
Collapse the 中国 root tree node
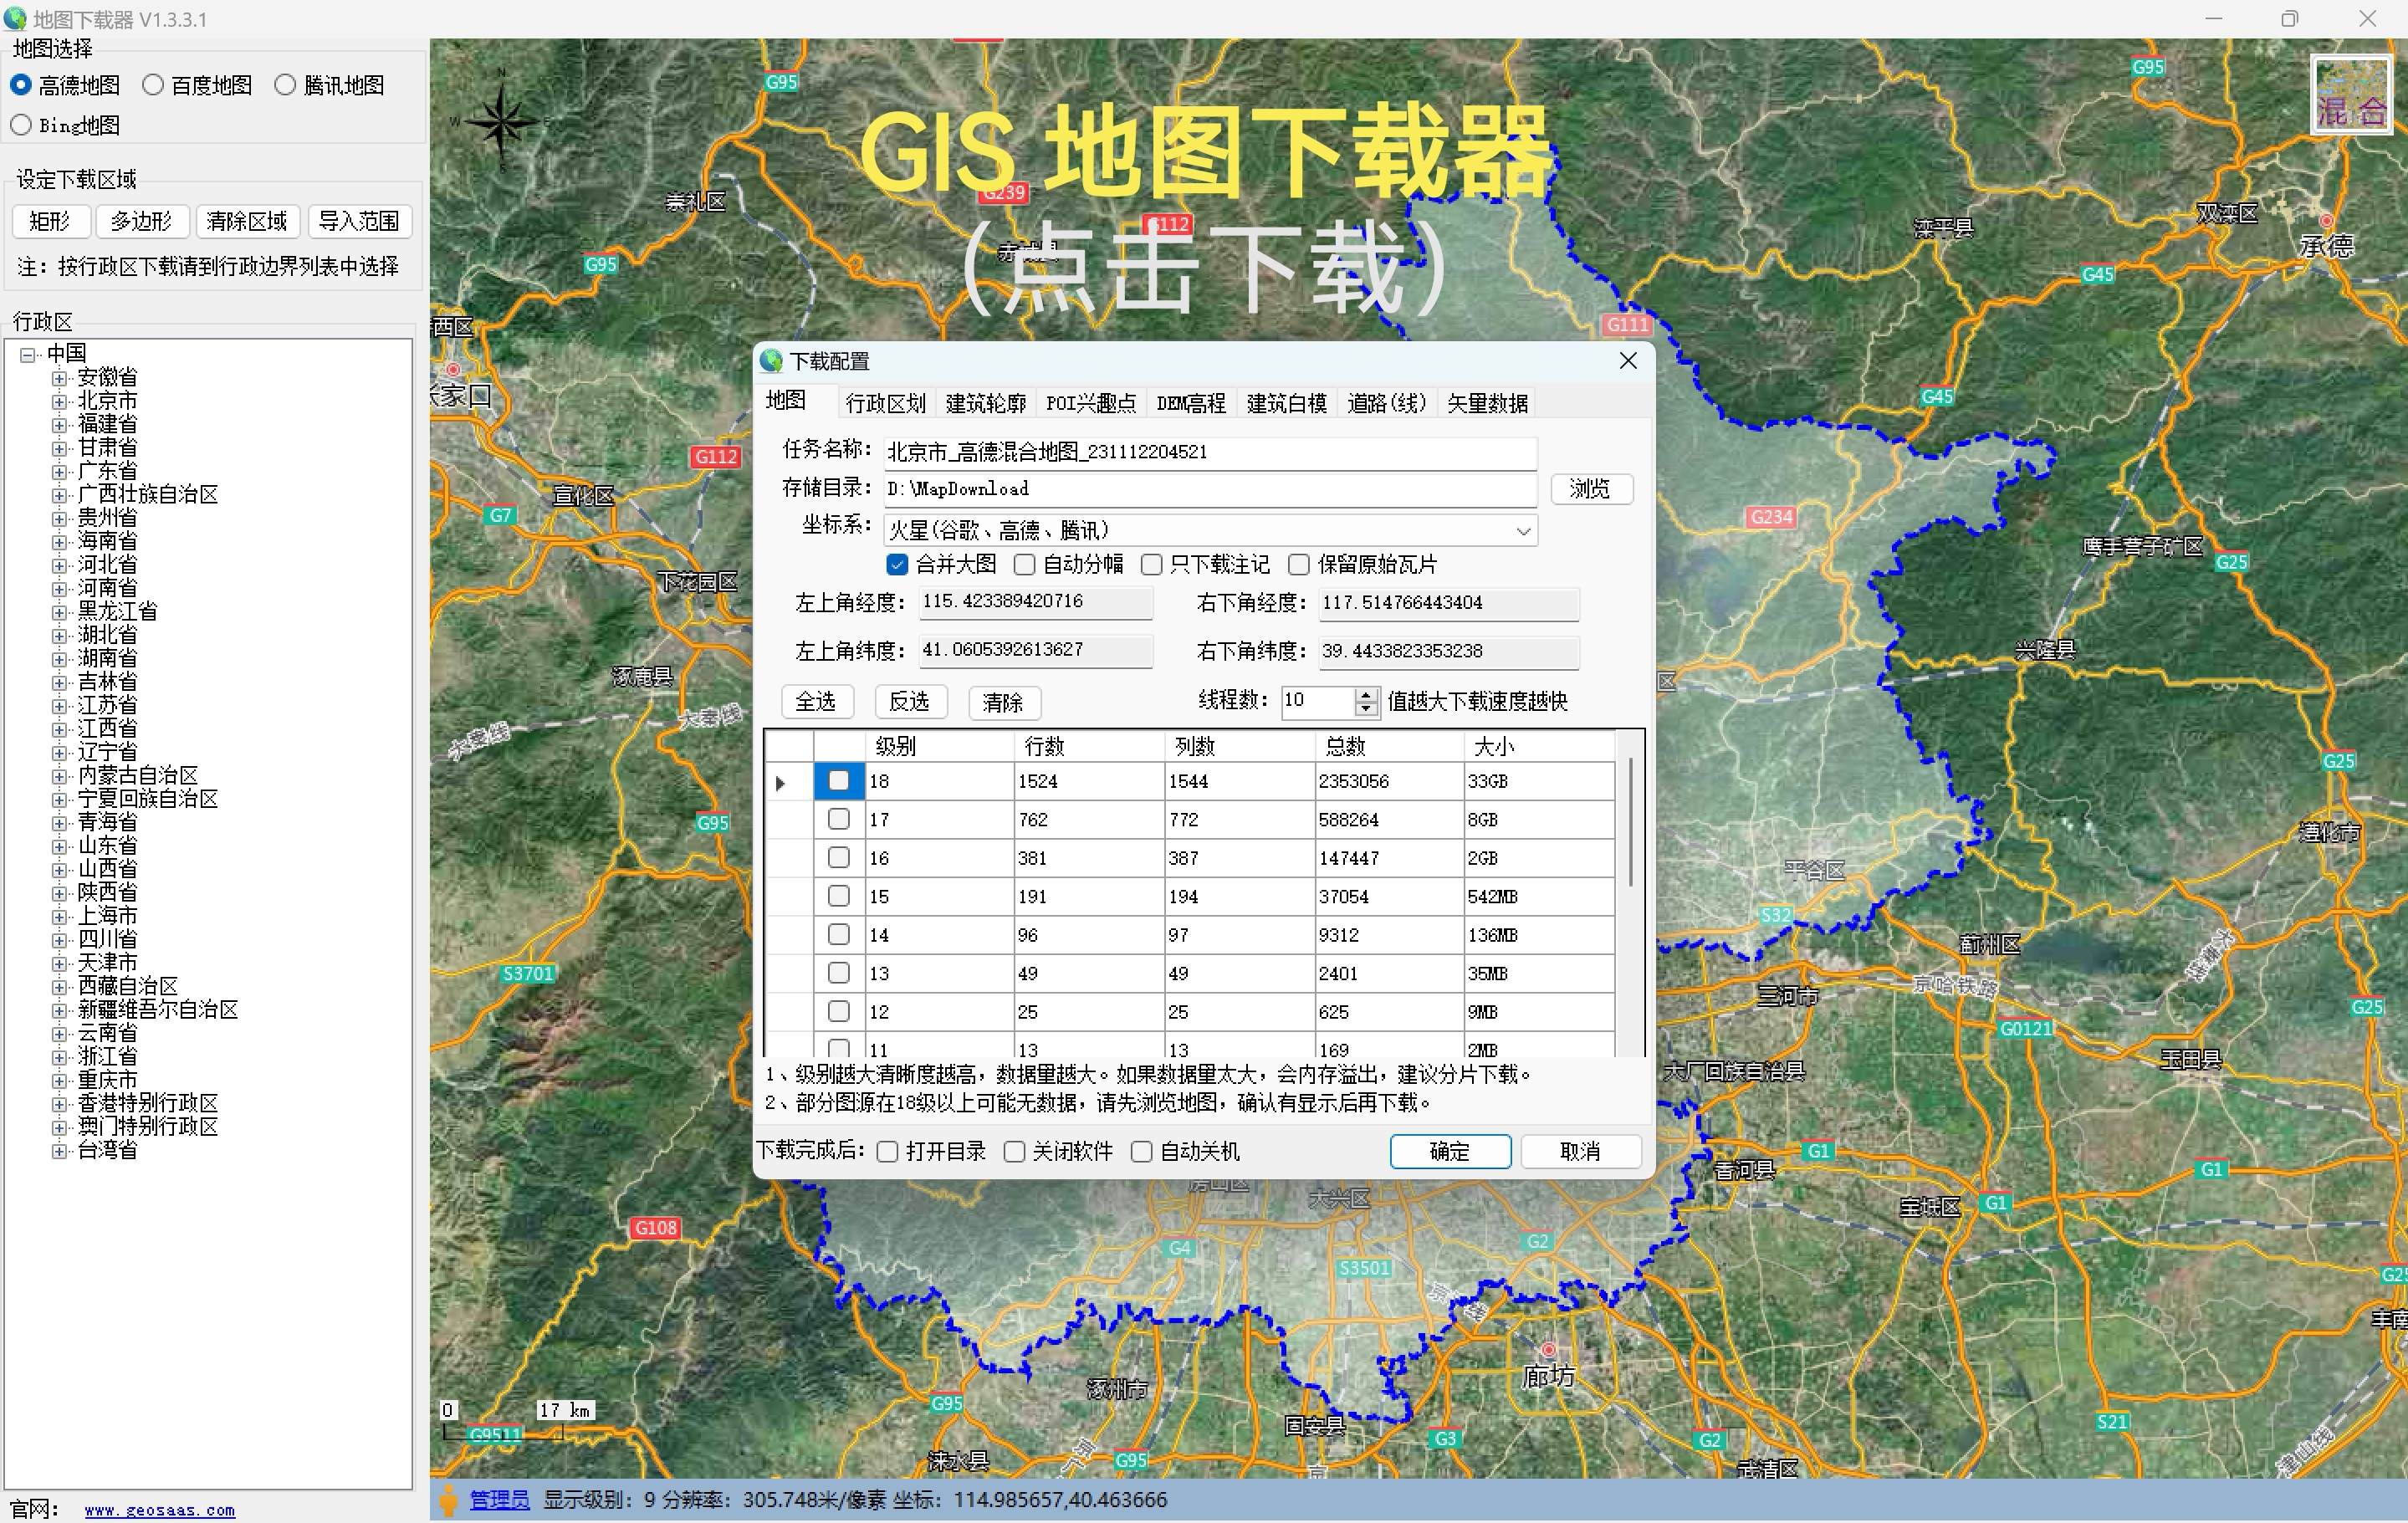[x=28, y=354]
